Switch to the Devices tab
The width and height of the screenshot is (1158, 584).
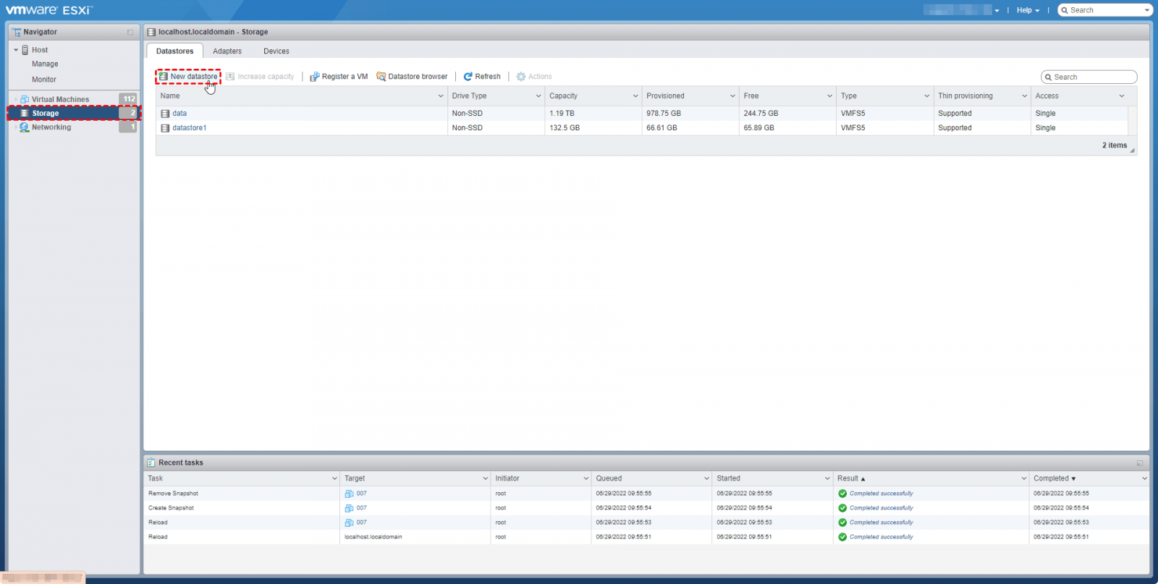click(276, 51)
